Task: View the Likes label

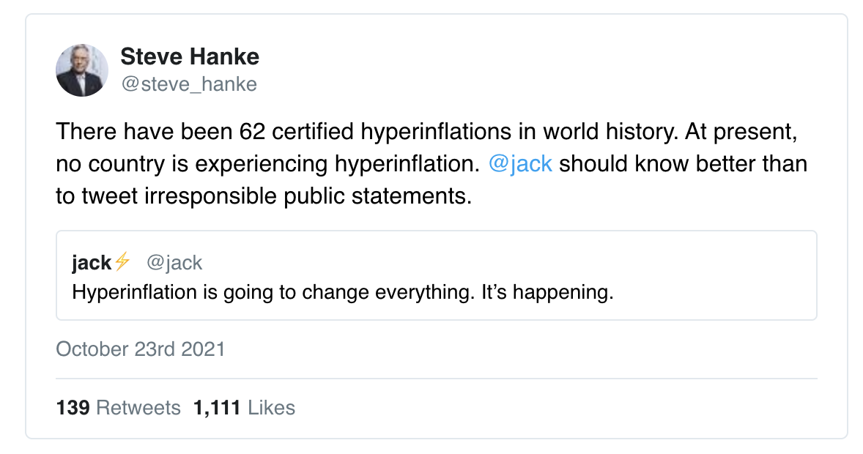Action: 271,408
